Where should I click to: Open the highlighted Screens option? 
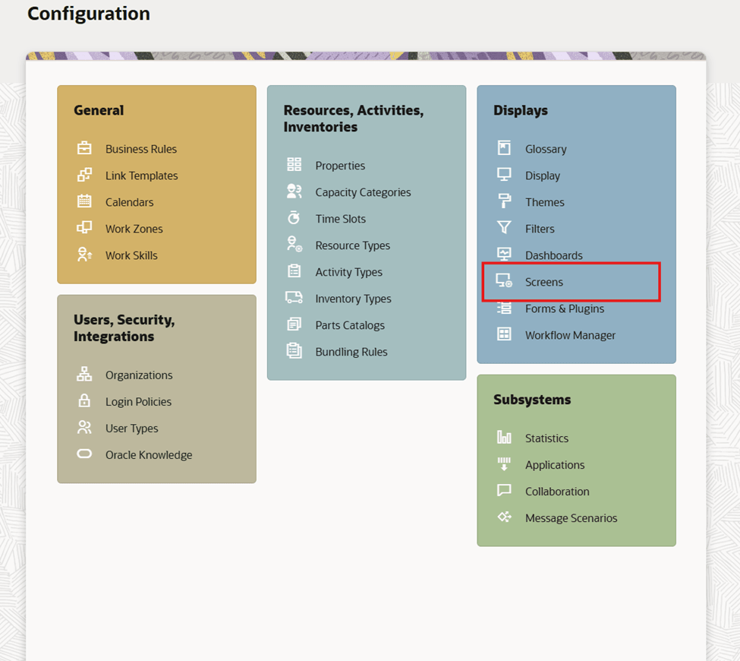click(544, 282)
